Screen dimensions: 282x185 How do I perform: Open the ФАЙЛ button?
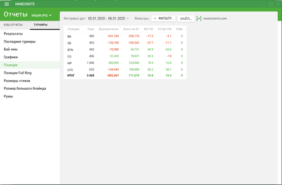(x=186, y=18)
